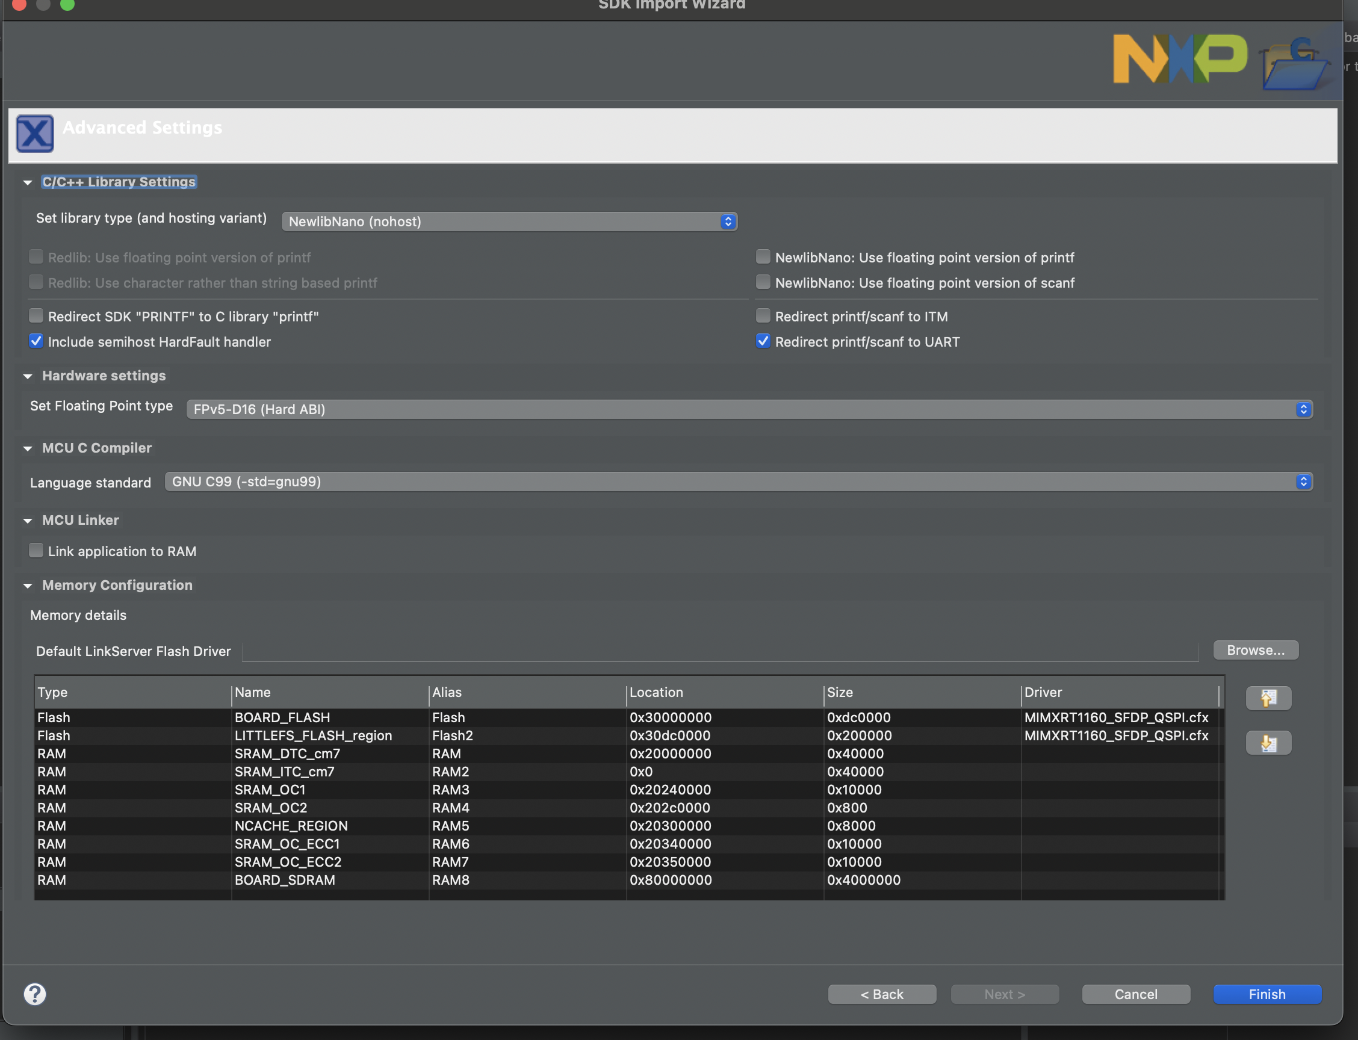Click the MCUXpresso X icon next to Advanced Settings
This screenshot has width=1358, height=1040.
(35, 133)
